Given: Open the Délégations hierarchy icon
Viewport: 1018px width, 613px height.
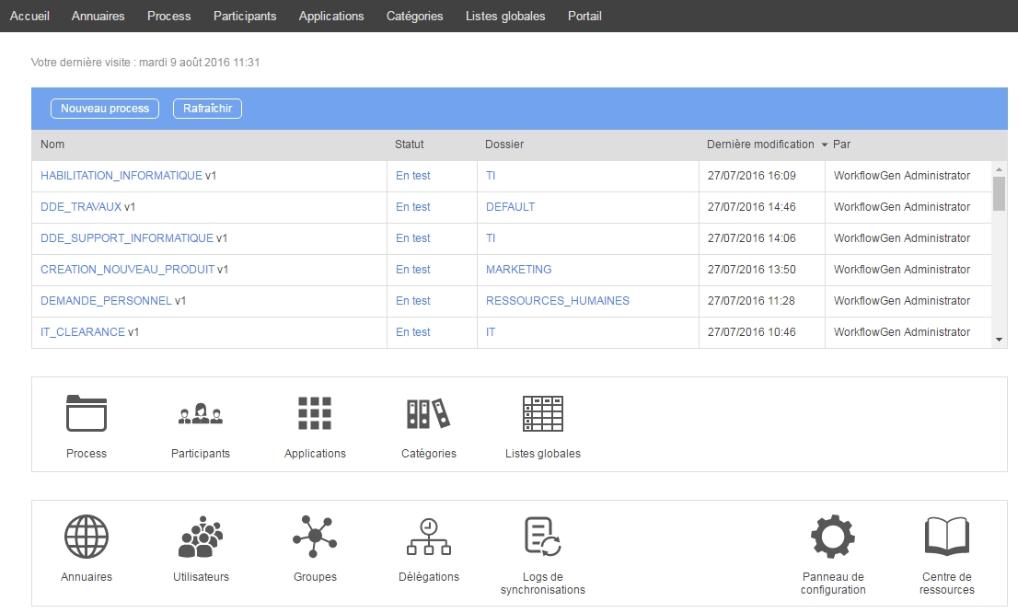Looking at the screenshot, I should 428,537.
